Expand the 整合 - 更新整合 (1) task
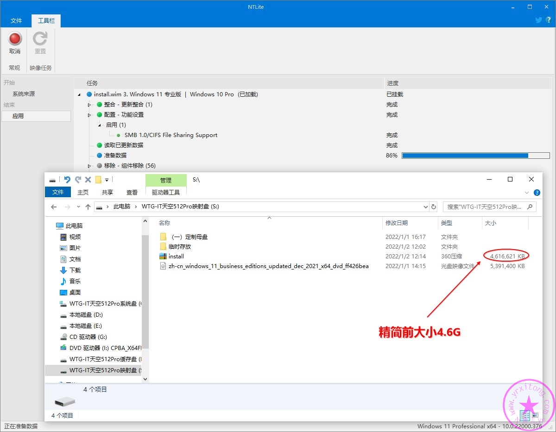 pos(89,105)
